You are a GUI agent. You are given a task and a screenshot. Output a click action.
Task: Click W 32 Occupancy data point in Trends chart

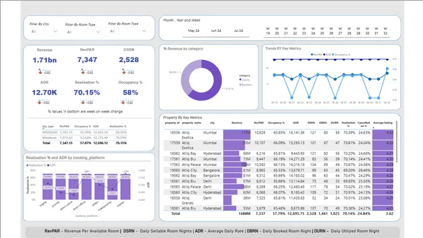[387, 69]
